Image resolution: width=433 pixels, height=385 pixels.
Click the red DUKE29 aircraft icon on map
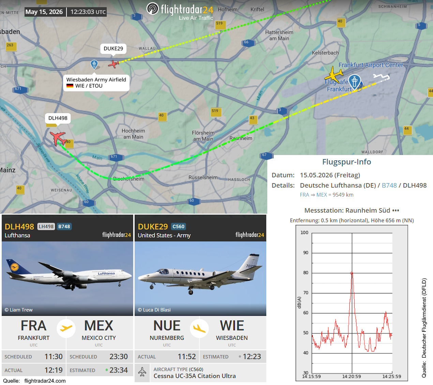pos(114,64)
